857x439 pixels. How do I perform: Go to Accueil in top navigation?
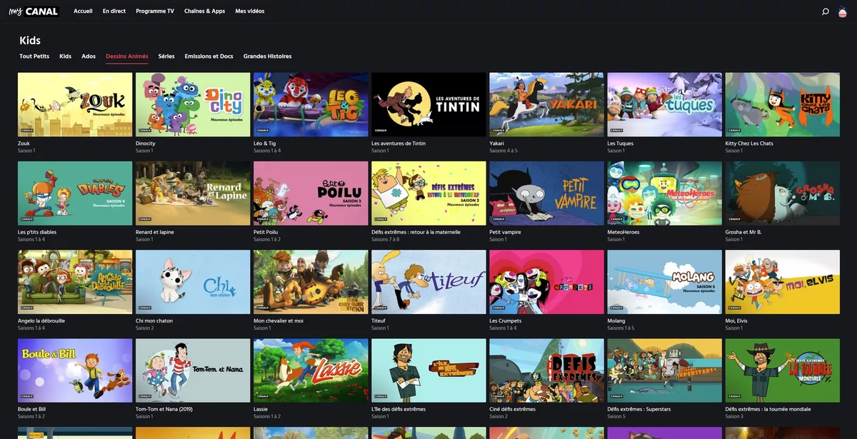83,11
